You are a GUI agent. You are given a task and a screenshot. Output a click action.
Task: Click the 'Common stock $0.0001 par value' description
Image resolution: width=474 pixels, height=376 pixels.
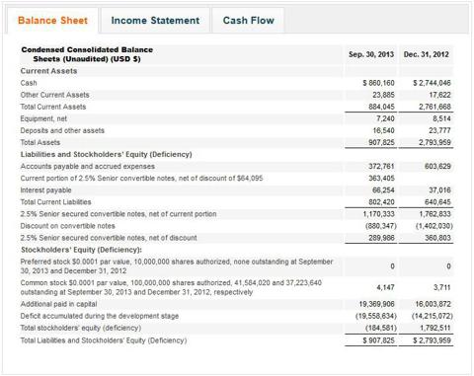click(x=171, y=287)
